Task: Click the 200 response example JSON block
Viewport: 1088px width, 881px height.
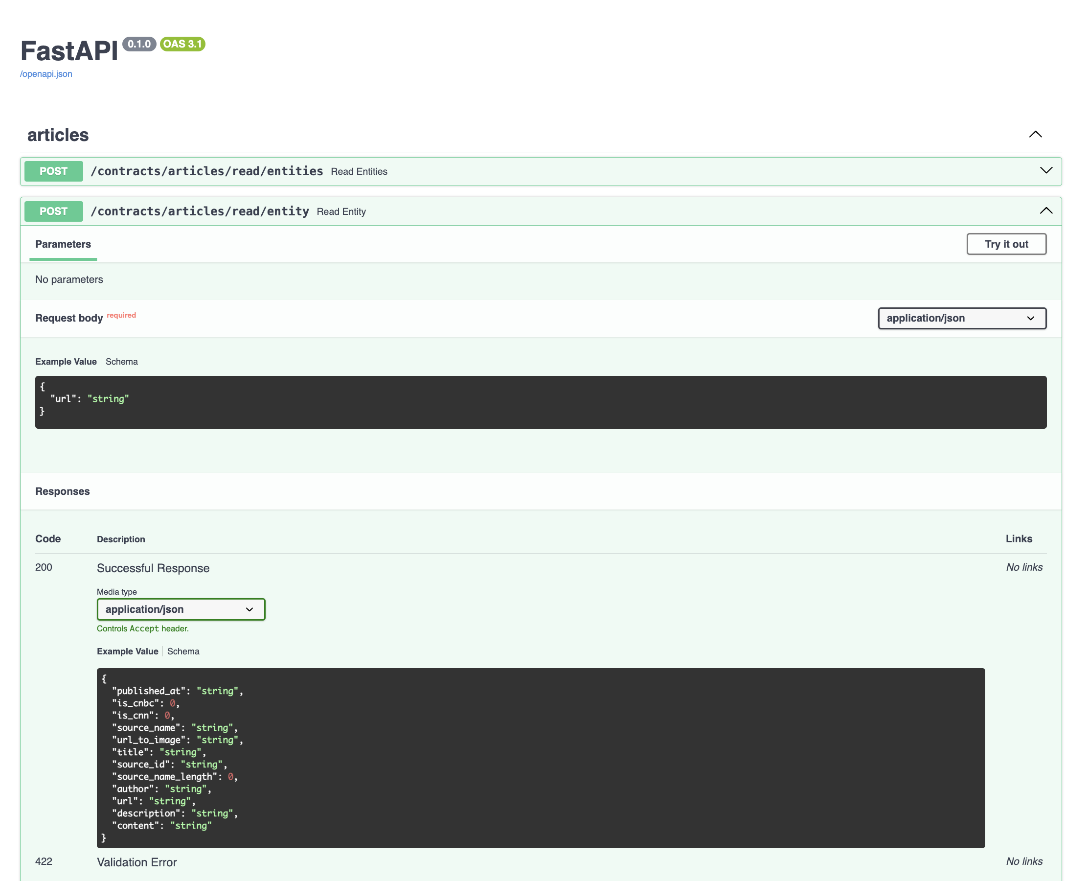Action: point(541,758)
